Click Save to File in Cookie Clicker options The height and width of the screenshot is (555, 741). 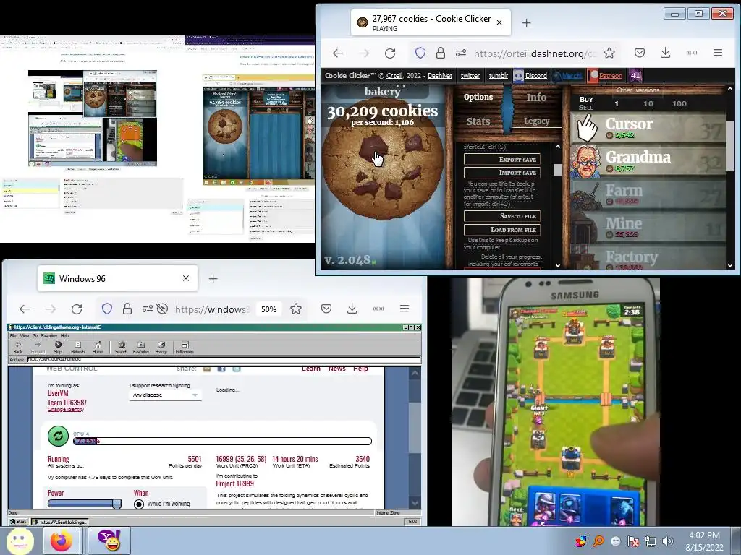coord(502,216)
